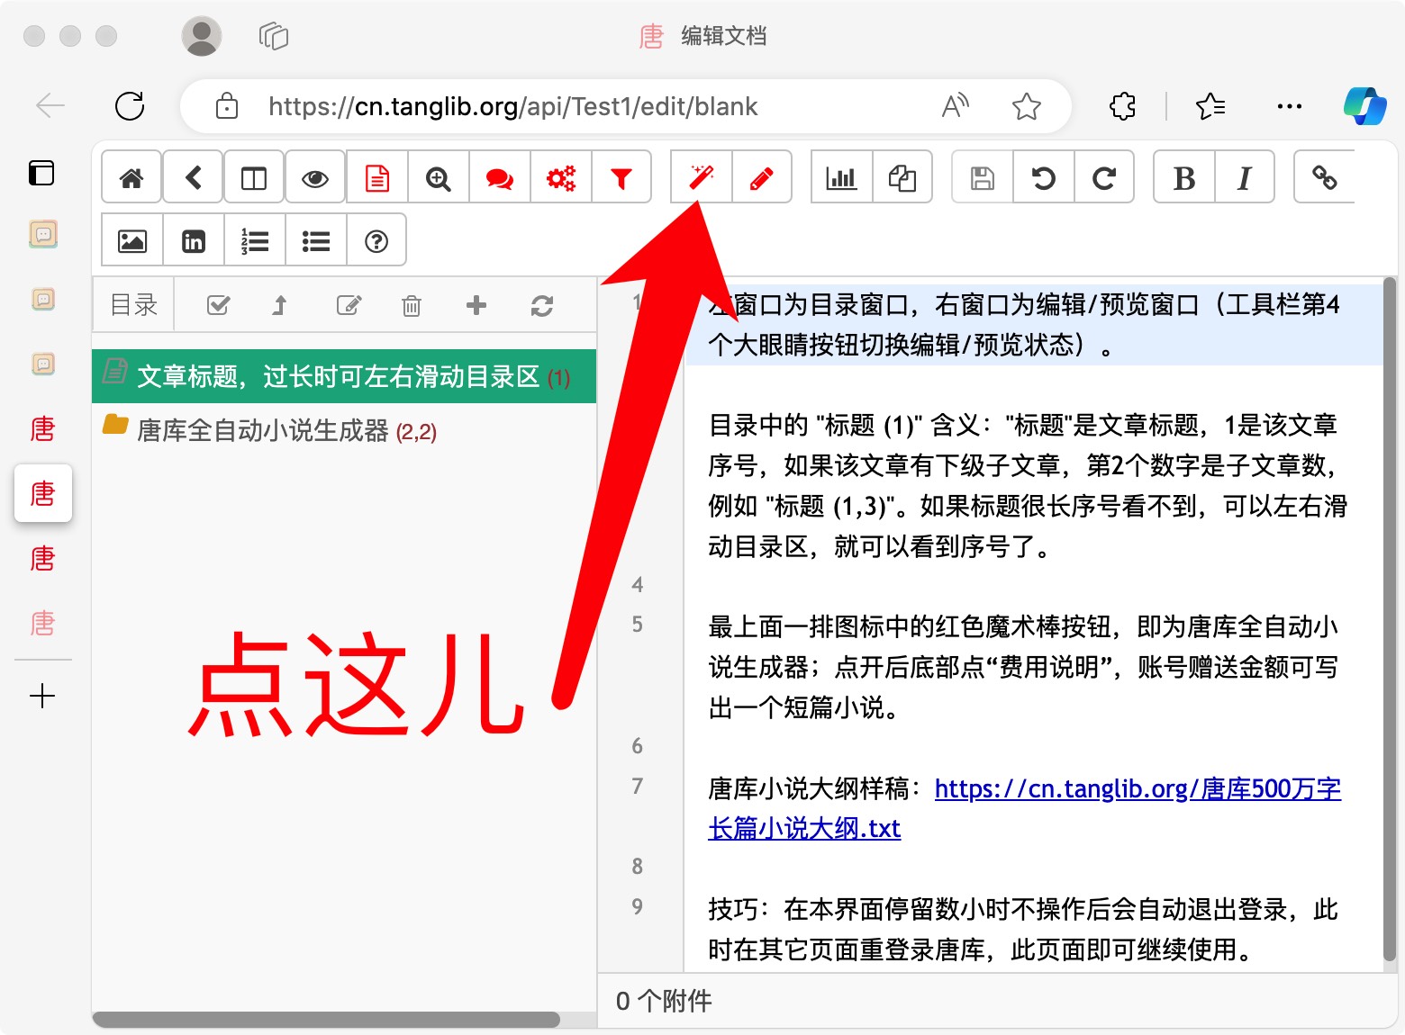Toggle the vertical tabs pane icon
The height and width of the screenshot is (1035, 1405).
[x=41, y=172]
